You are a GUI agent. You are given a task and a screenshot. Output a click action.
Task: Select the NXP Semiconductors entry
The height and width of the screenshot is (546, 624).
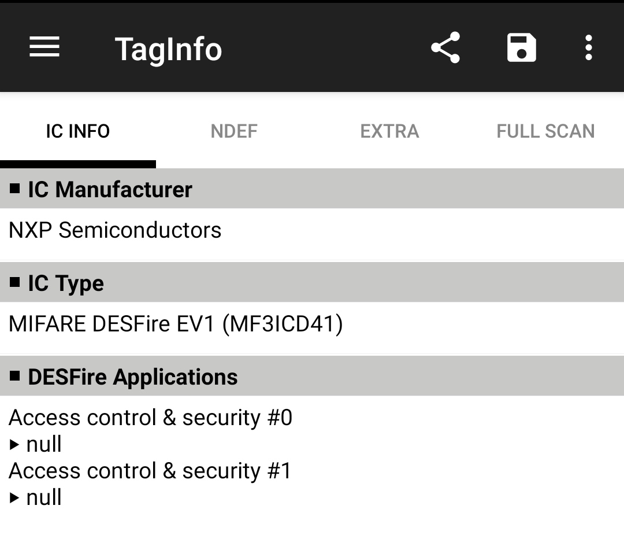115,230
